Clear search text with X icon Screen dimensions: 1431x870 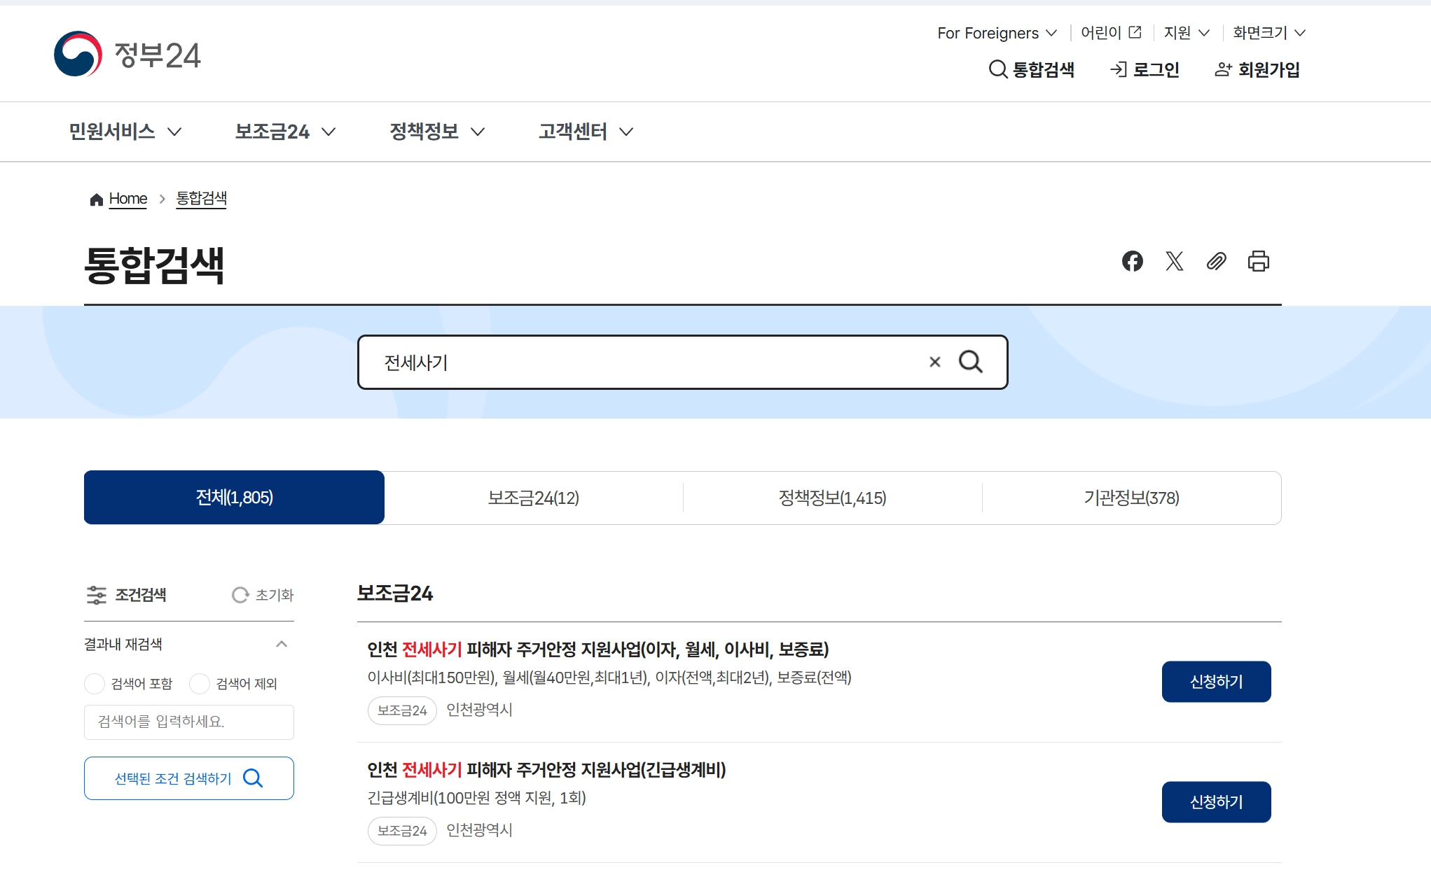[x=934, y=362]
